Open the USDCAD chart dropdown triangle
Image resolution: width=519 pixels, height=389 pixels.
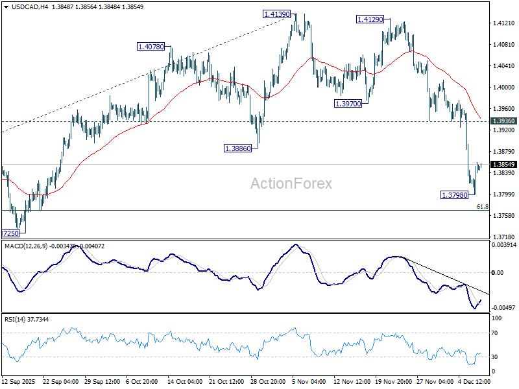point(6,7)
